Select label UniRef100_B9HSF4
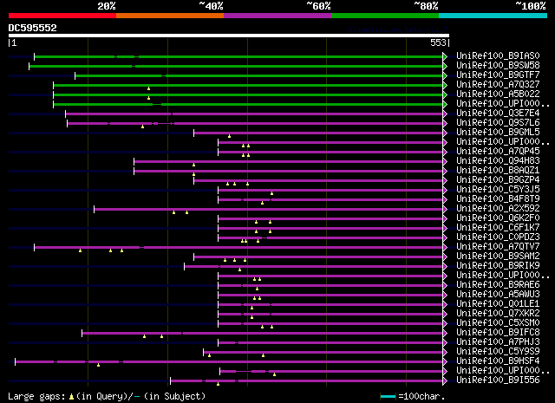Image resolution: width=555 pixels, height=403 pixels. 498,361
